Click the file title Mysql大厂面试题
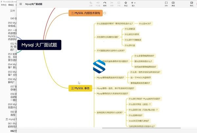The height and width of the screenshot is (133, 197). click(x=34, y=4)
